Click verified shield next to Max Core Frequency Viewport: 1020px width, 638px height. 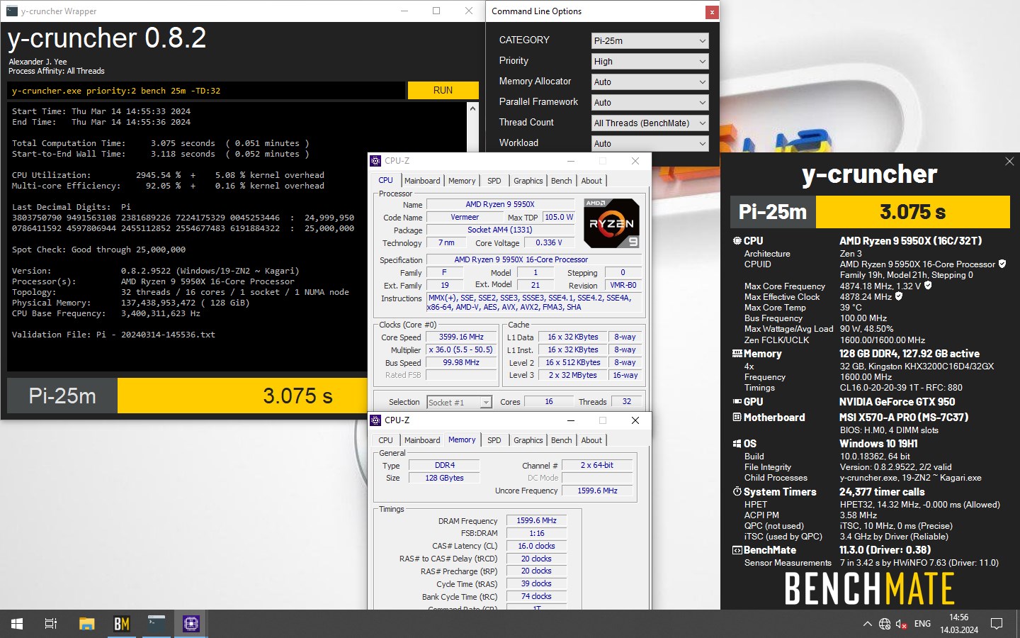(x=928, y=286)
